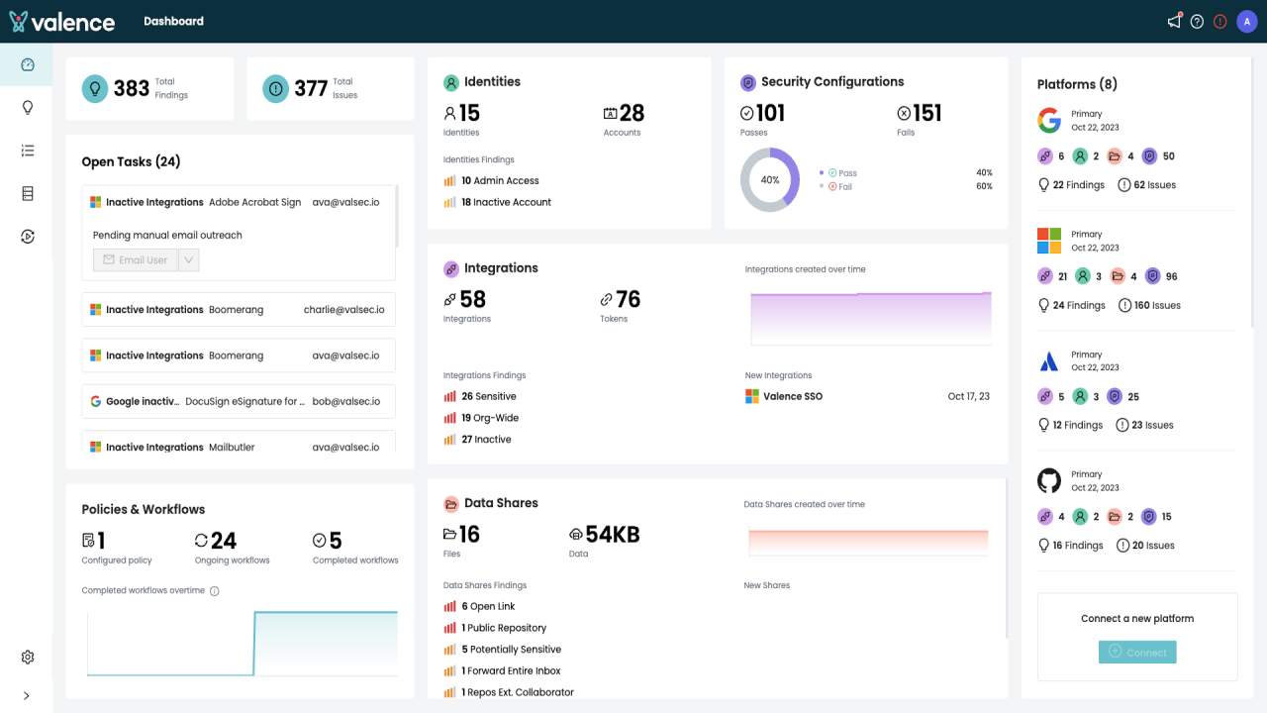Click the Email User button
The image size is (1267, 713).
coord(136,260)
